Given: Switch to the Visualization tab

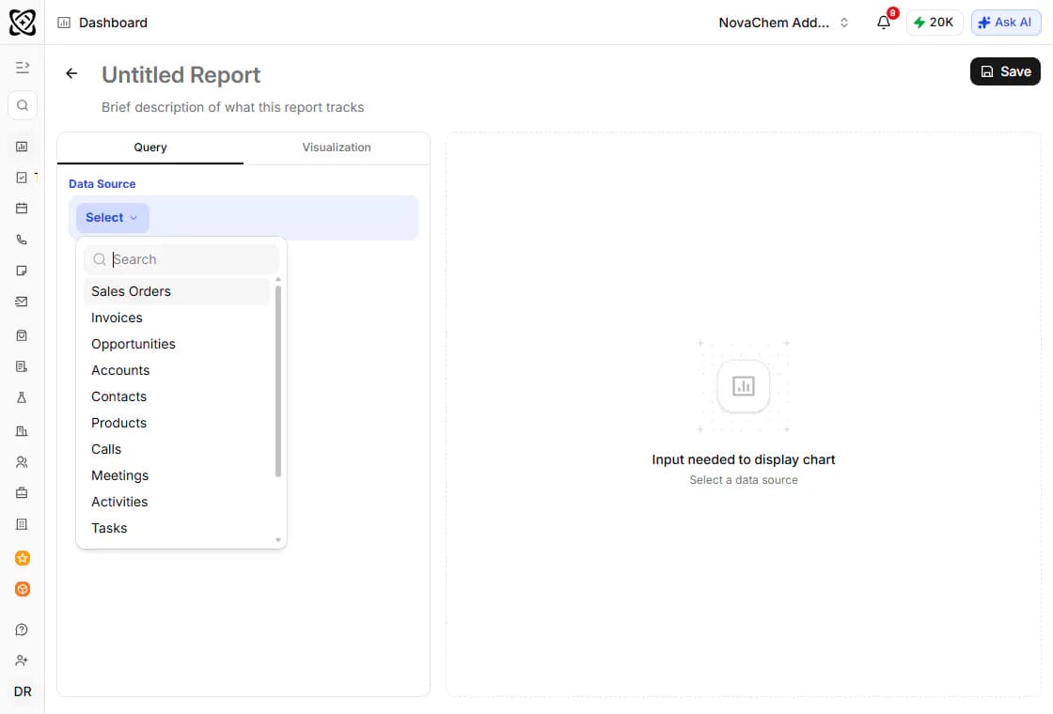Looking at the screenshot, I should 336,147.
